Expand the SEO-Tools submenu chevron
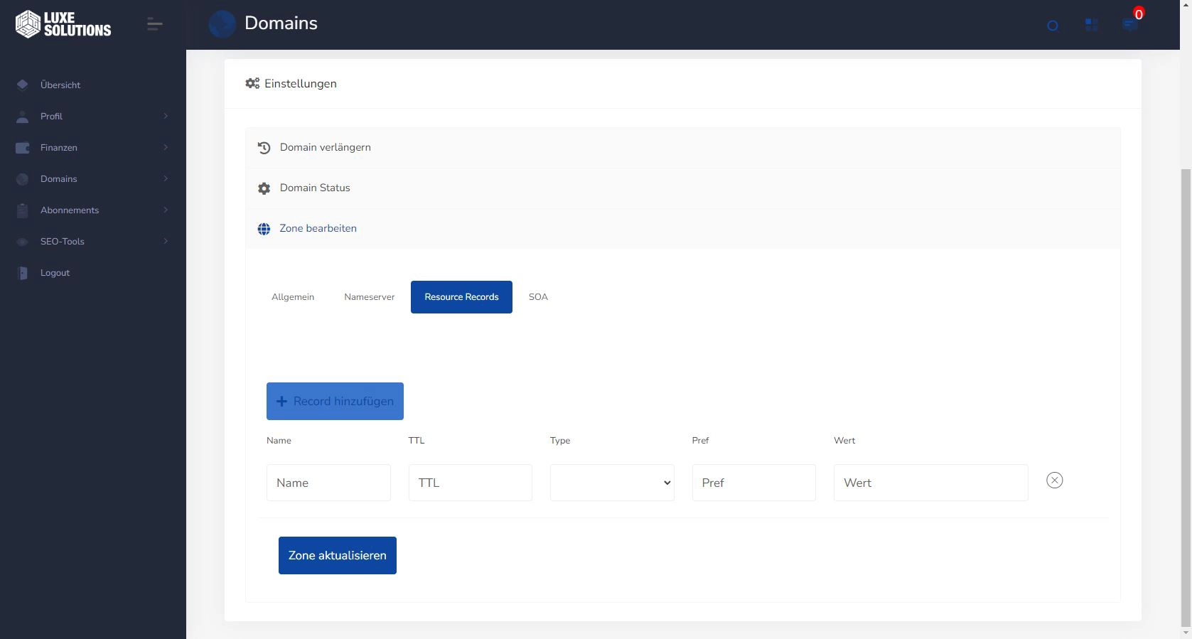Screen dimensions: 1192x639 166,242
